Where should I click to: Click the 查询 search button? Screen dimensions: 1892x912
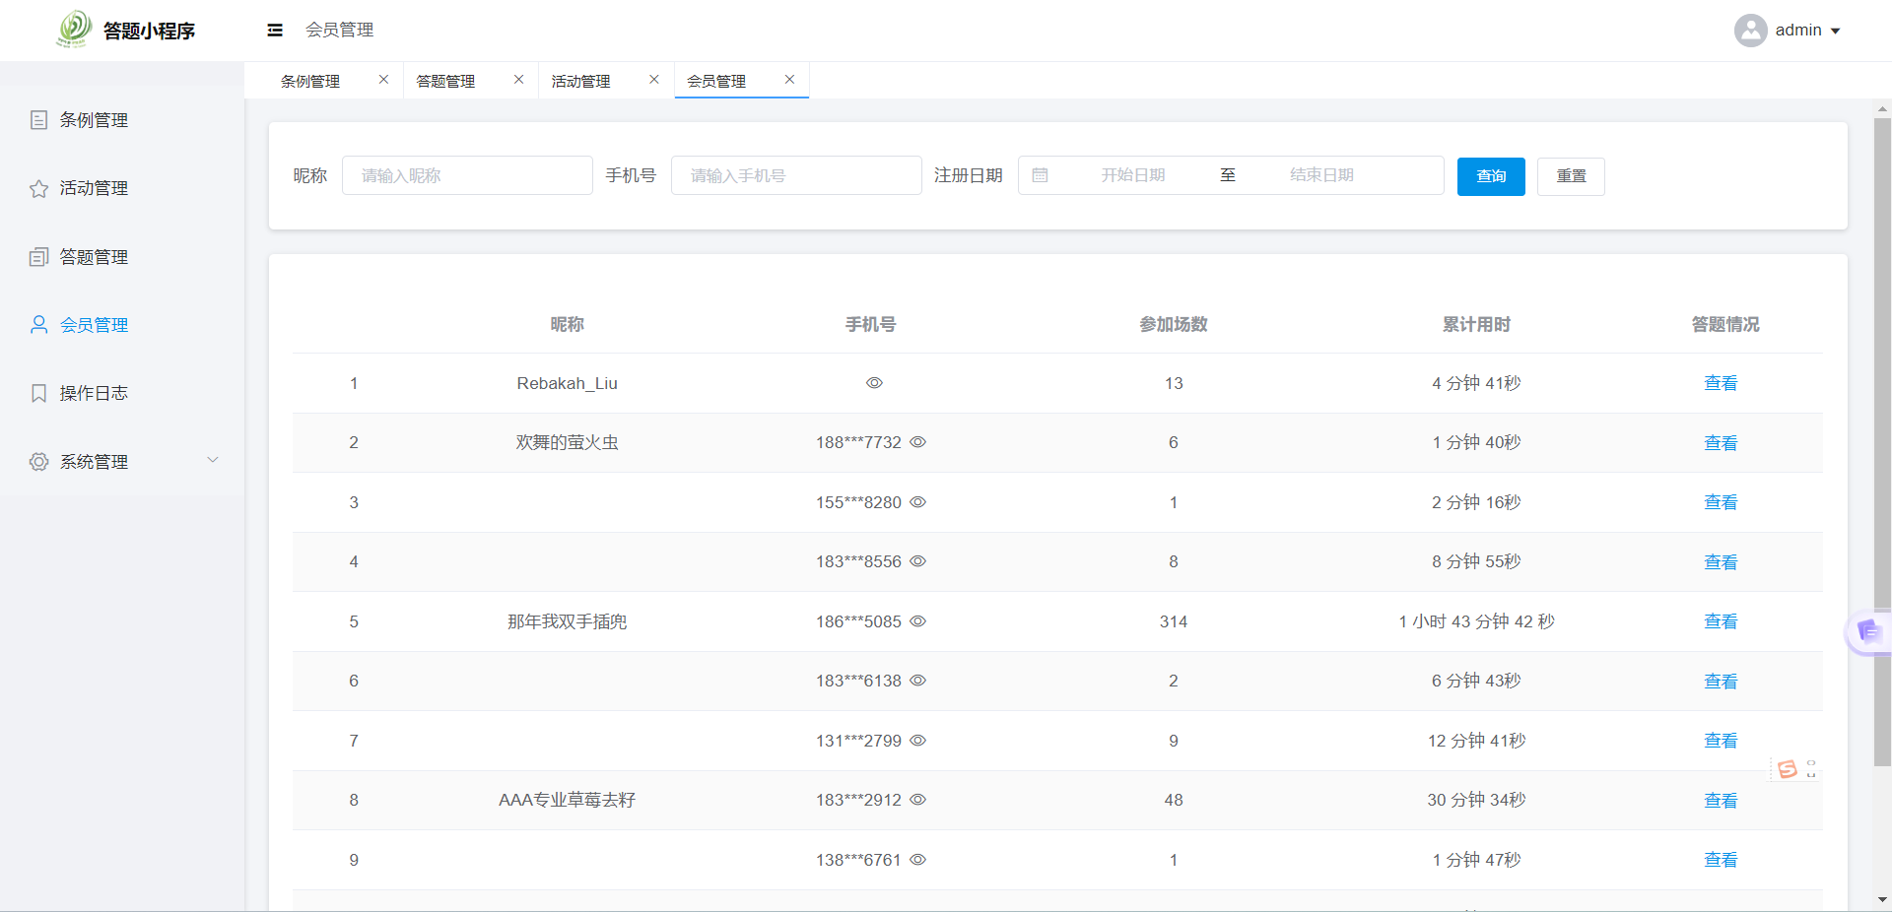[x=1491, y=176]
